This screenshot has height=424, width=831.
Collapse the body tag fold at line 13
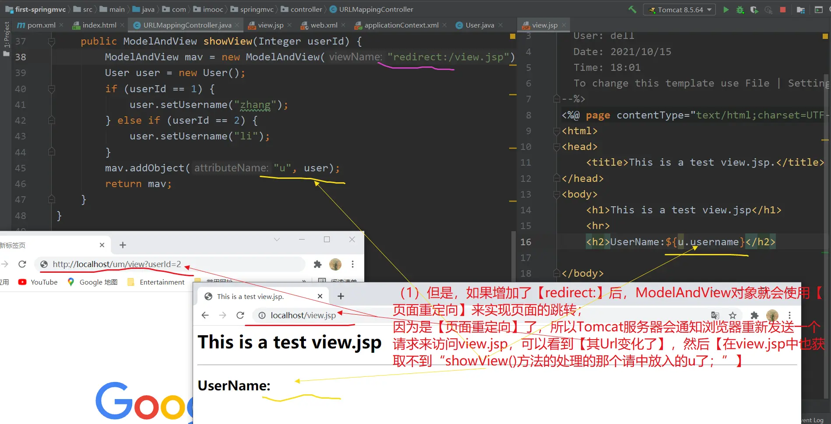(556, 194)
